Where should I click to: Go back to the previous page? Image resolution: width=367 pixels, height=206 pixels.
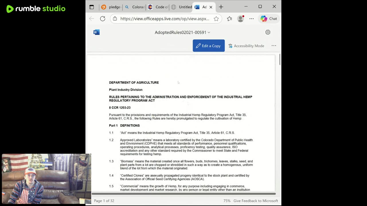tap(91, 19)
